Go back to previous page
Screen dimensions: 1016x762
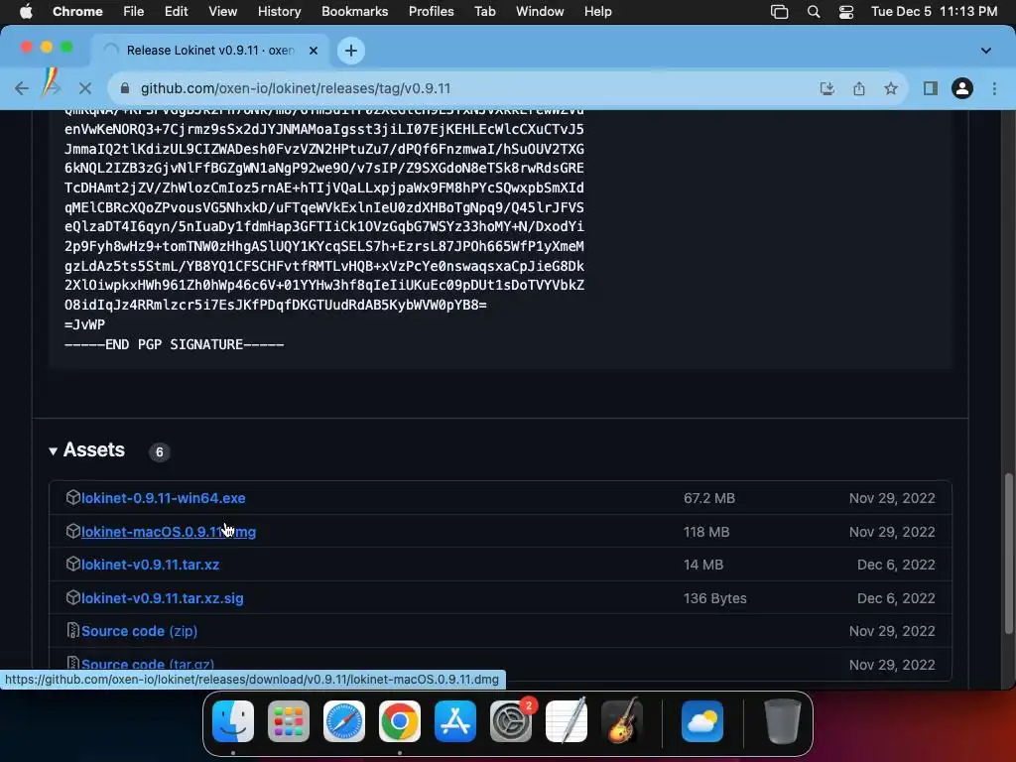[22, 88]
